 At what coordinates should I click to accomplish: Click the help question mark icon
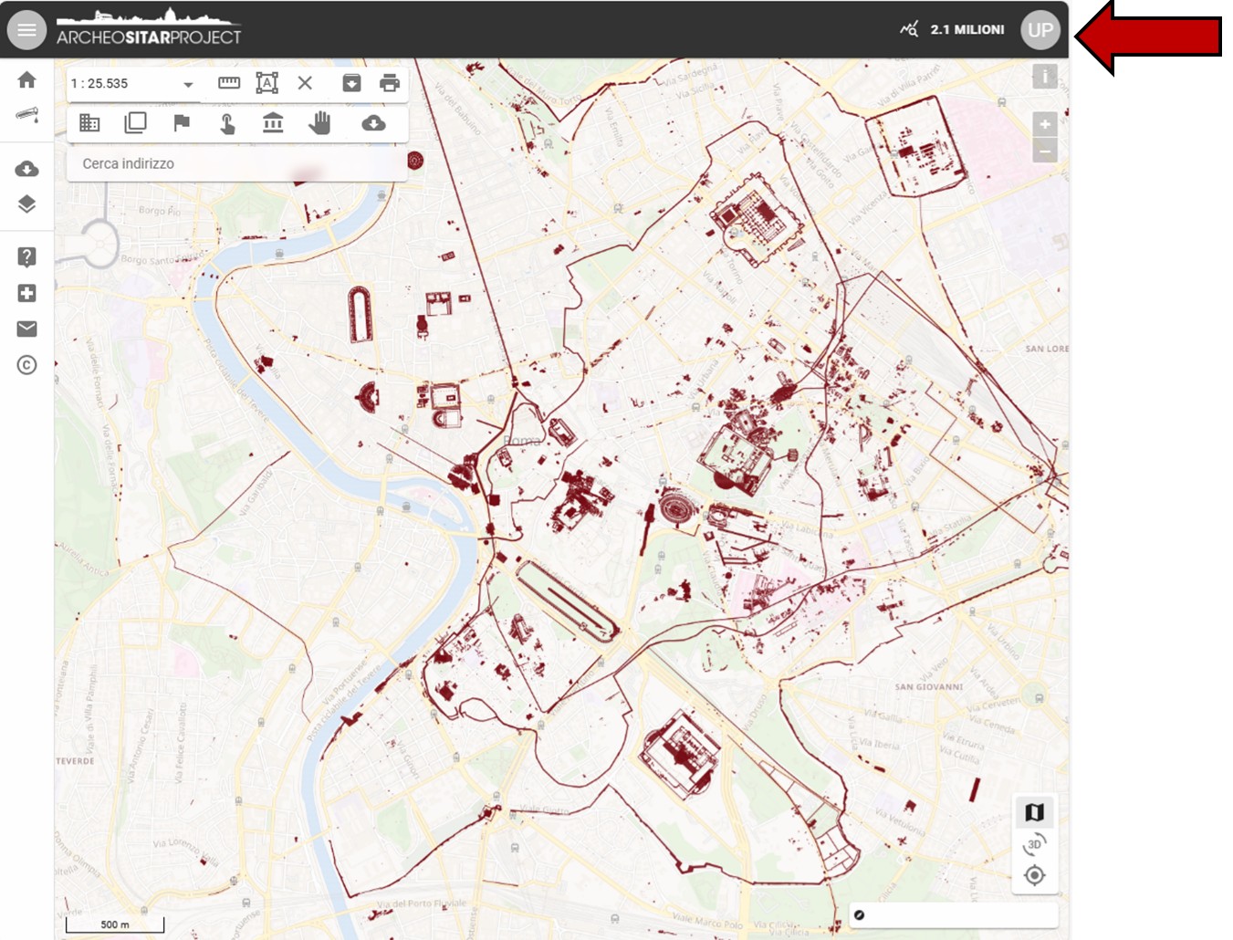(26, 256)
